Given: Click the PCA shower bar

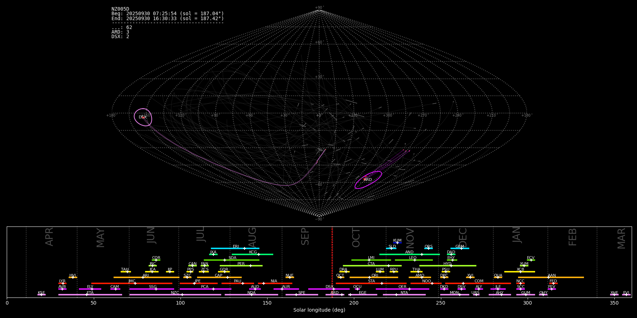Looking at the screenshot, I should (205, 289).
